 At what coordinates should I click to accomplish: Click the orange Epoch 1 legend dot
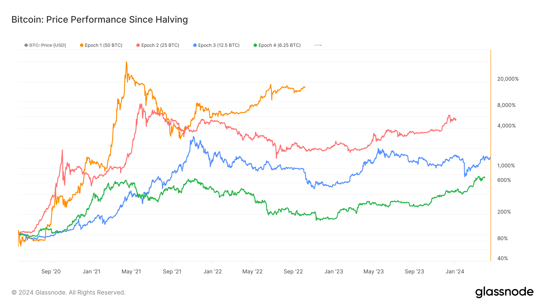point(82,45)
